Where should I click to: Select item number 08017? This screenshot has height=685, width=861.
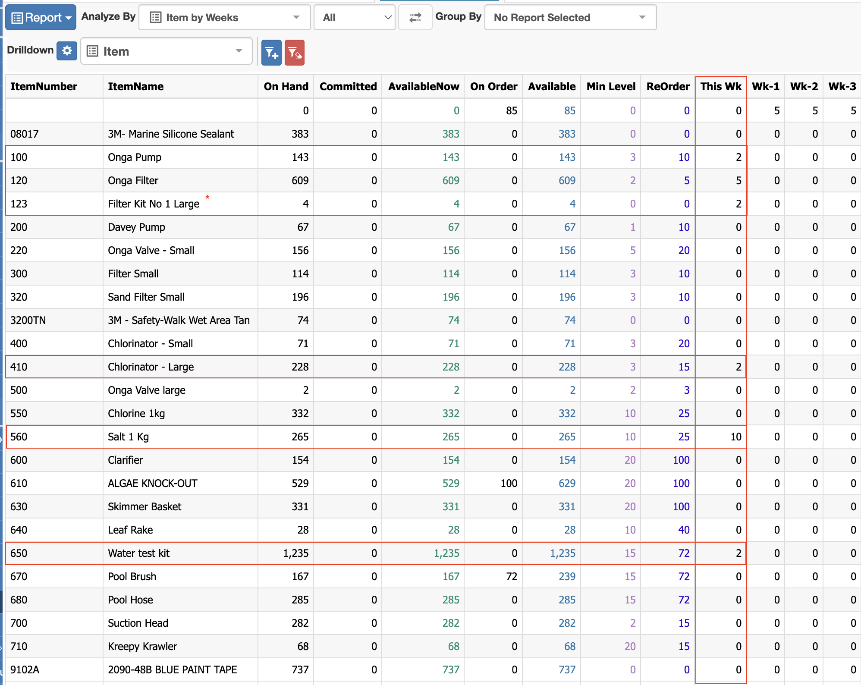tap(25, 134)
